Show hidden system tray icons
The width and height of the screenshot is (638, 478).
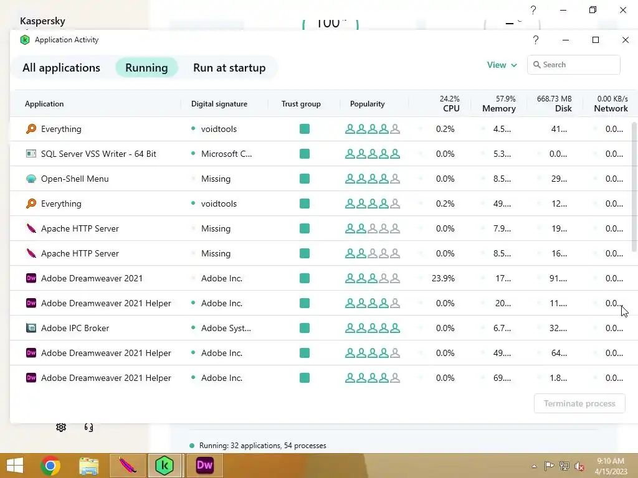tap(534, 466)
